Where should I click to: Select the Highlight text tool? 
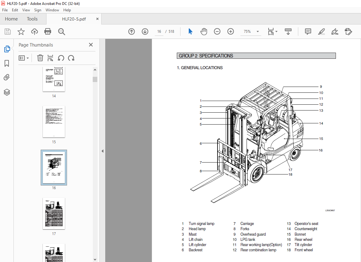(x=321, y=32)
